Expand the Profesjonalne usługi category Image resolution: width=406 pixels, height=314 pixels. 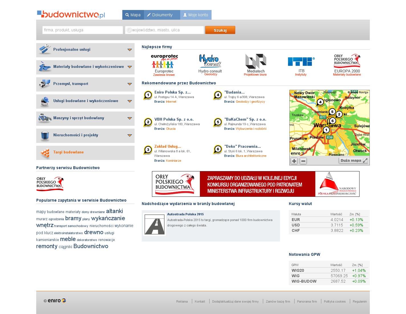pyautogui.click(x=130, y=50)
